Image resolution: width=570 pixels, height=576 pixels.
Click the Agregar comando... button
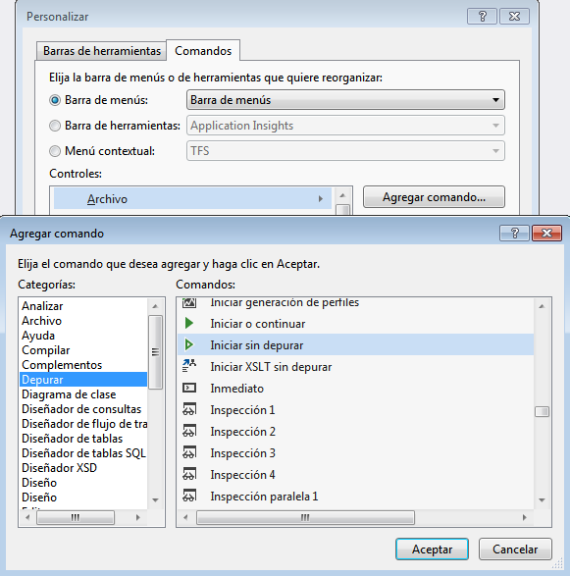coord(434,197)
